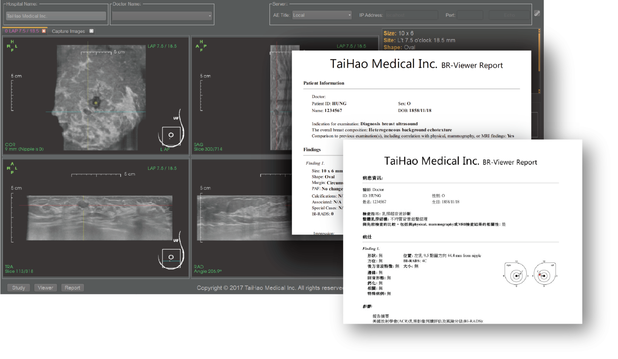This screenshot has width=618, height=359.
Task: Click the H/A/P/F orientation marker in SAG view
Action: (x=201, y=46)
